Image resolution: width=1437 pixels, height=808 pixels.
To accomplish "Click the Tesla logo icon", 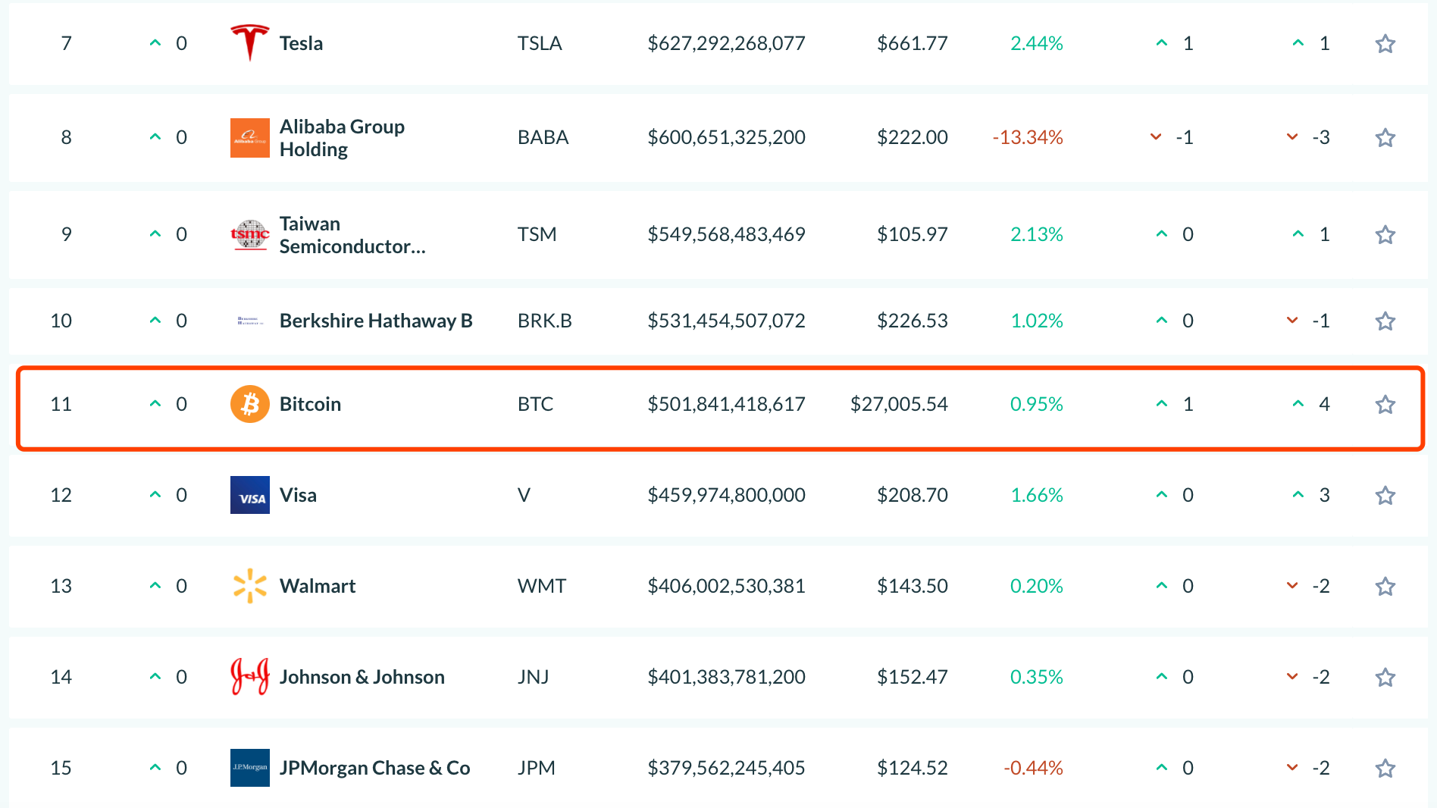I will click(250, 42).
